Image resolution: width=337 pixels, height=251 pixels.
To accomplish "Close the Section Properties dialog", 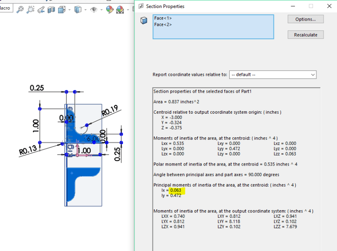I will 329,6.
